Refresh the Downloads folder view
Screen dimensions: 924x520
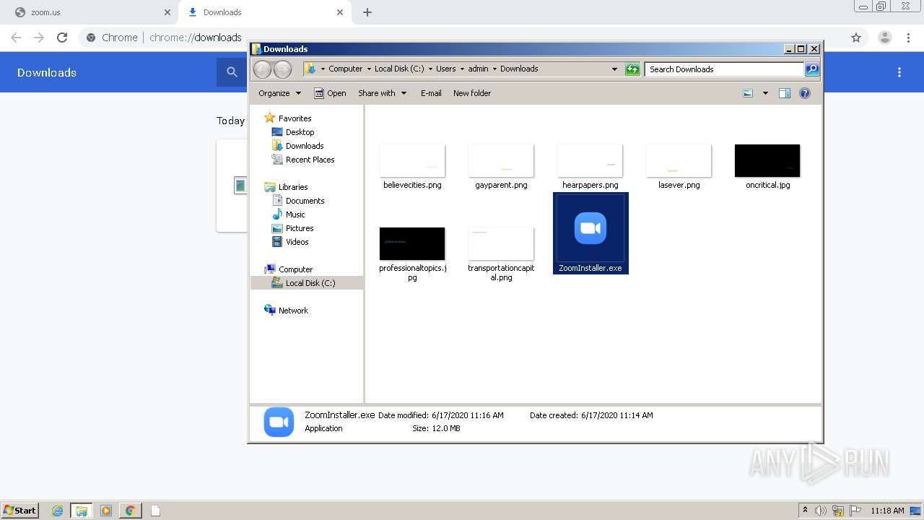point(632,69)
